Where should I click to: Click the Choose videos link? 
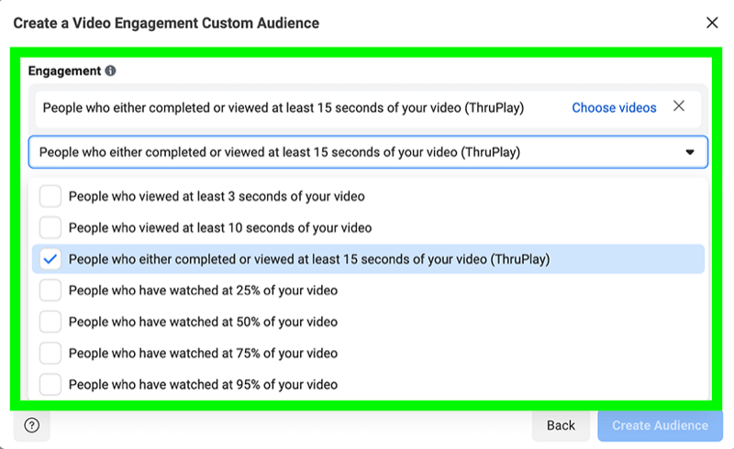click(614, 107)
